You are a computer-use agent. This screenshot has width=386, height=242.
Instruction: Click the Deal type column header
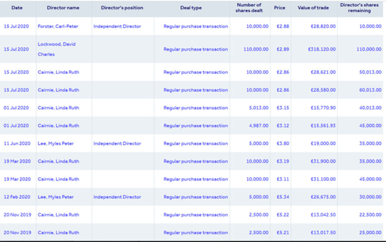pyautogui.click(x=191, y=8)
